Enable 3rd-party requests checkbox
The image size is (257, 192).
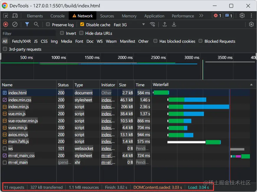tap(5, 49)
